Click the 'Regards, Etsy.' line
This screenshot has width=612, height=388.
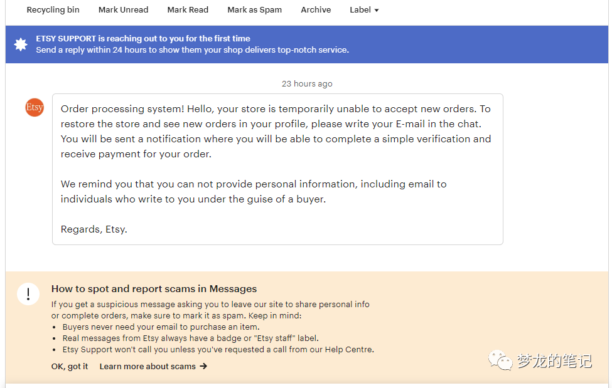pyautogui.click(x=94, y=229)
